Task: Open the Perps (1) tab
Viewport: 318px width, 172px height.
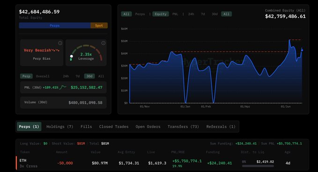Action: (29, 127)
